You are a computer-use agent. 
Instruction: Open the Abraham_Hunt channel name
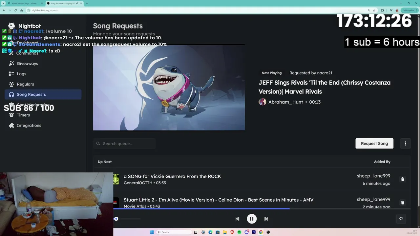pos(285,102)
